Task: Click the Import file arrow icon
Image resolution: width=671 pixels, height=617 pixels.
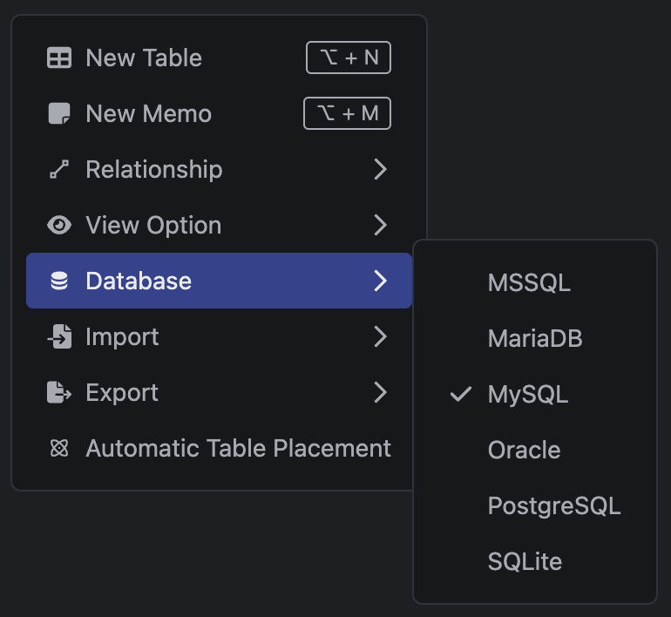Action: coord(59,337)
